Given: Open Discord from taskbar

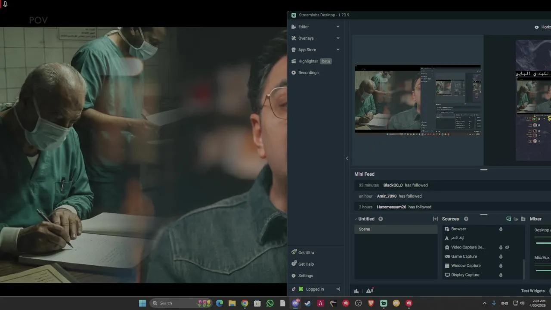Looking at the screenshot, I should pyautogui.click(x=295, y=303).
